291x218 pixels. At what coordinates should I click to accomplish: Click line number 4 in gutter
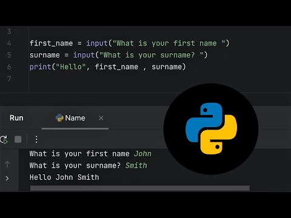coord(9,43)
